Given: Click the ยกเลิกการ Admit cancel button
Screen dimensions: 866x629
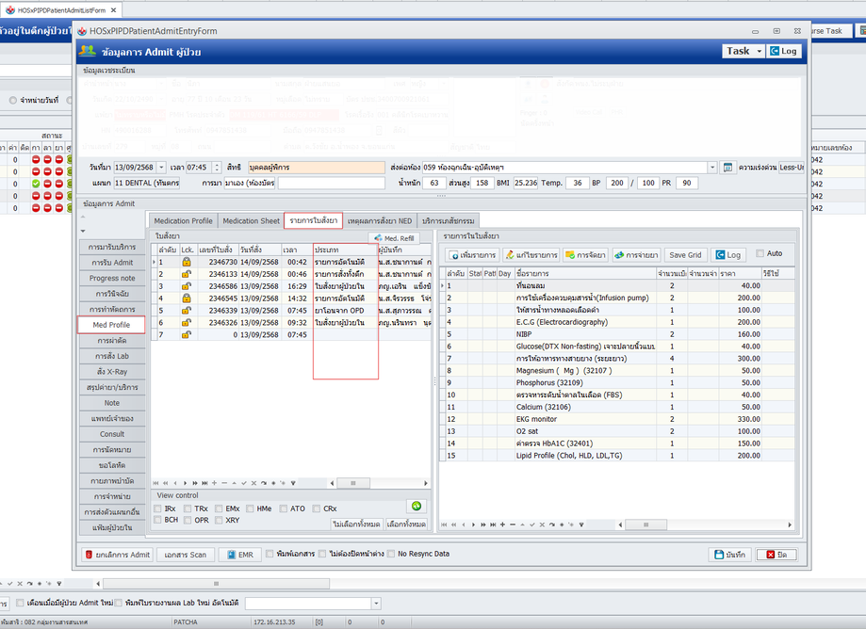Looking at the screenshot, I should [117, 555].
